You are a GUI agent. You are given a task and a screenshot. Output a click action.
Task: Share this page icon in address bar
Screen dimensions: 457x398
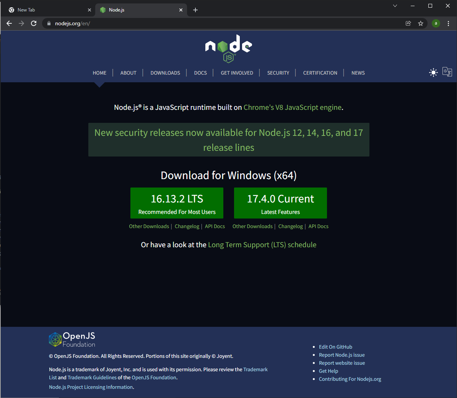pos(408,23)
